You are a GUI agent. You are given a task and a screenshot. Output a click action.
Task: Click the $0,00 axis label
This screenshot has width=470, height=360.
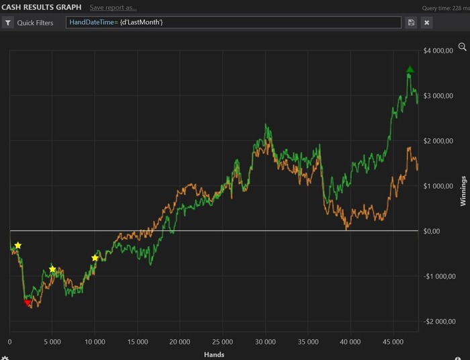click(431, 231)
